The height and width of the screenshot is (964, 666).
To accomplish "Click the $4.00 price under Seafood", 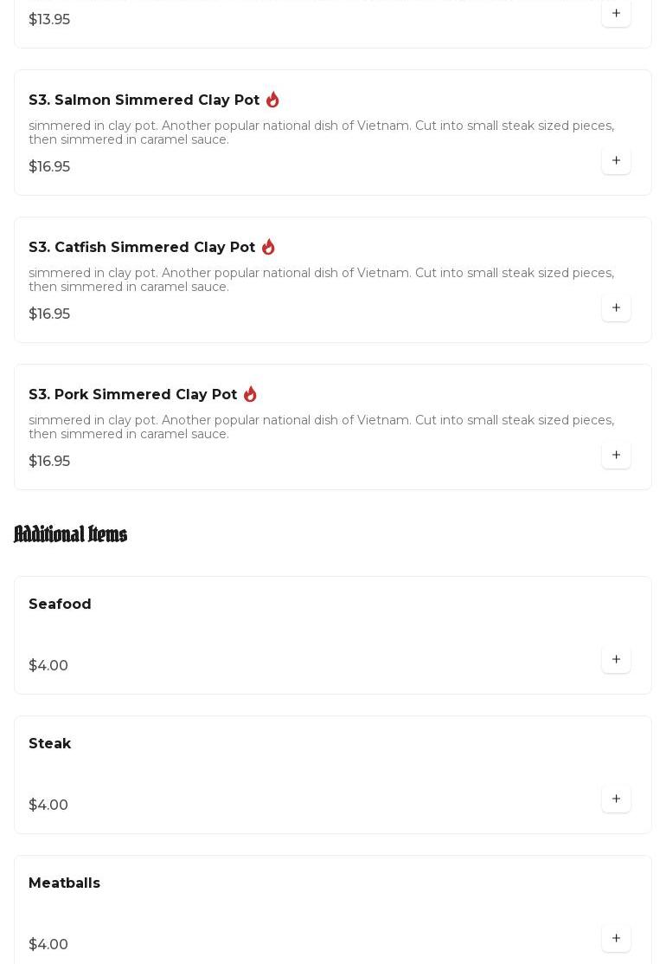I will [x=48, y=665].
